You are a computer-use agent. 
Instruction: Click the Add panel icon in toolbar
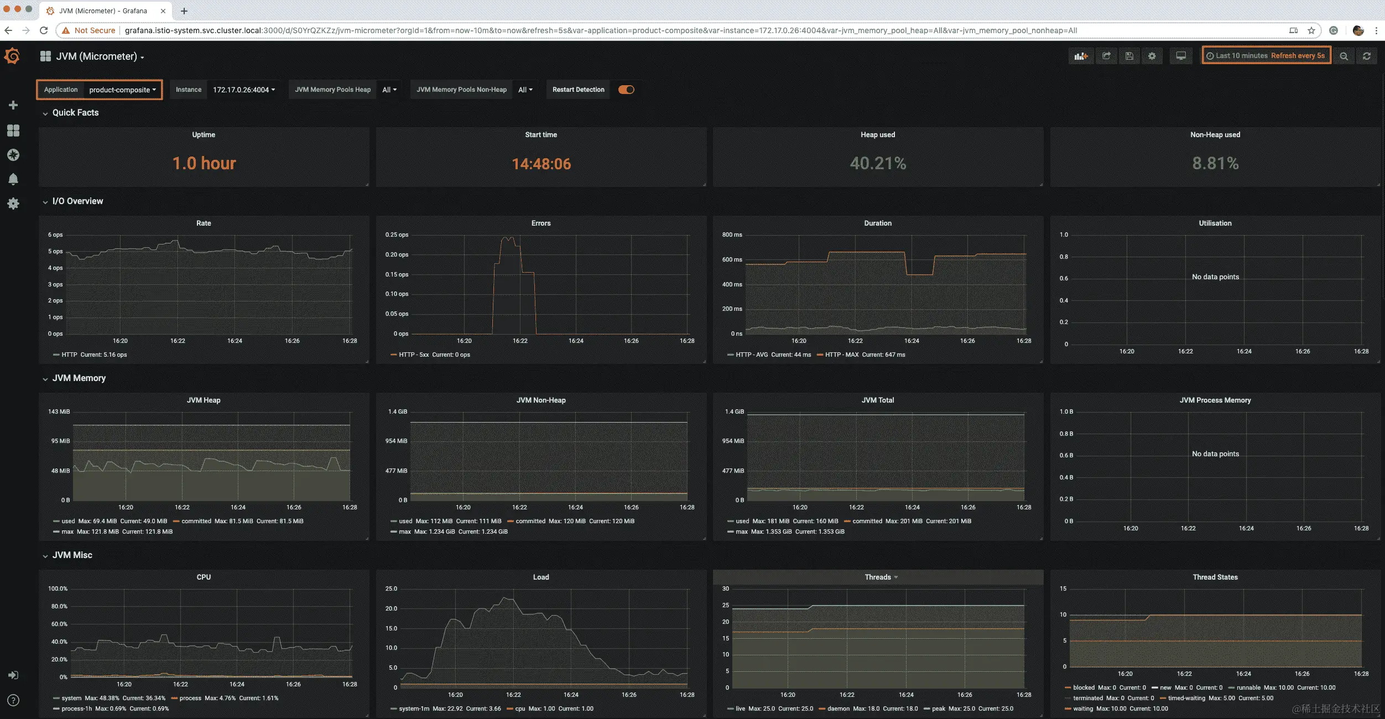(1081, 56)
